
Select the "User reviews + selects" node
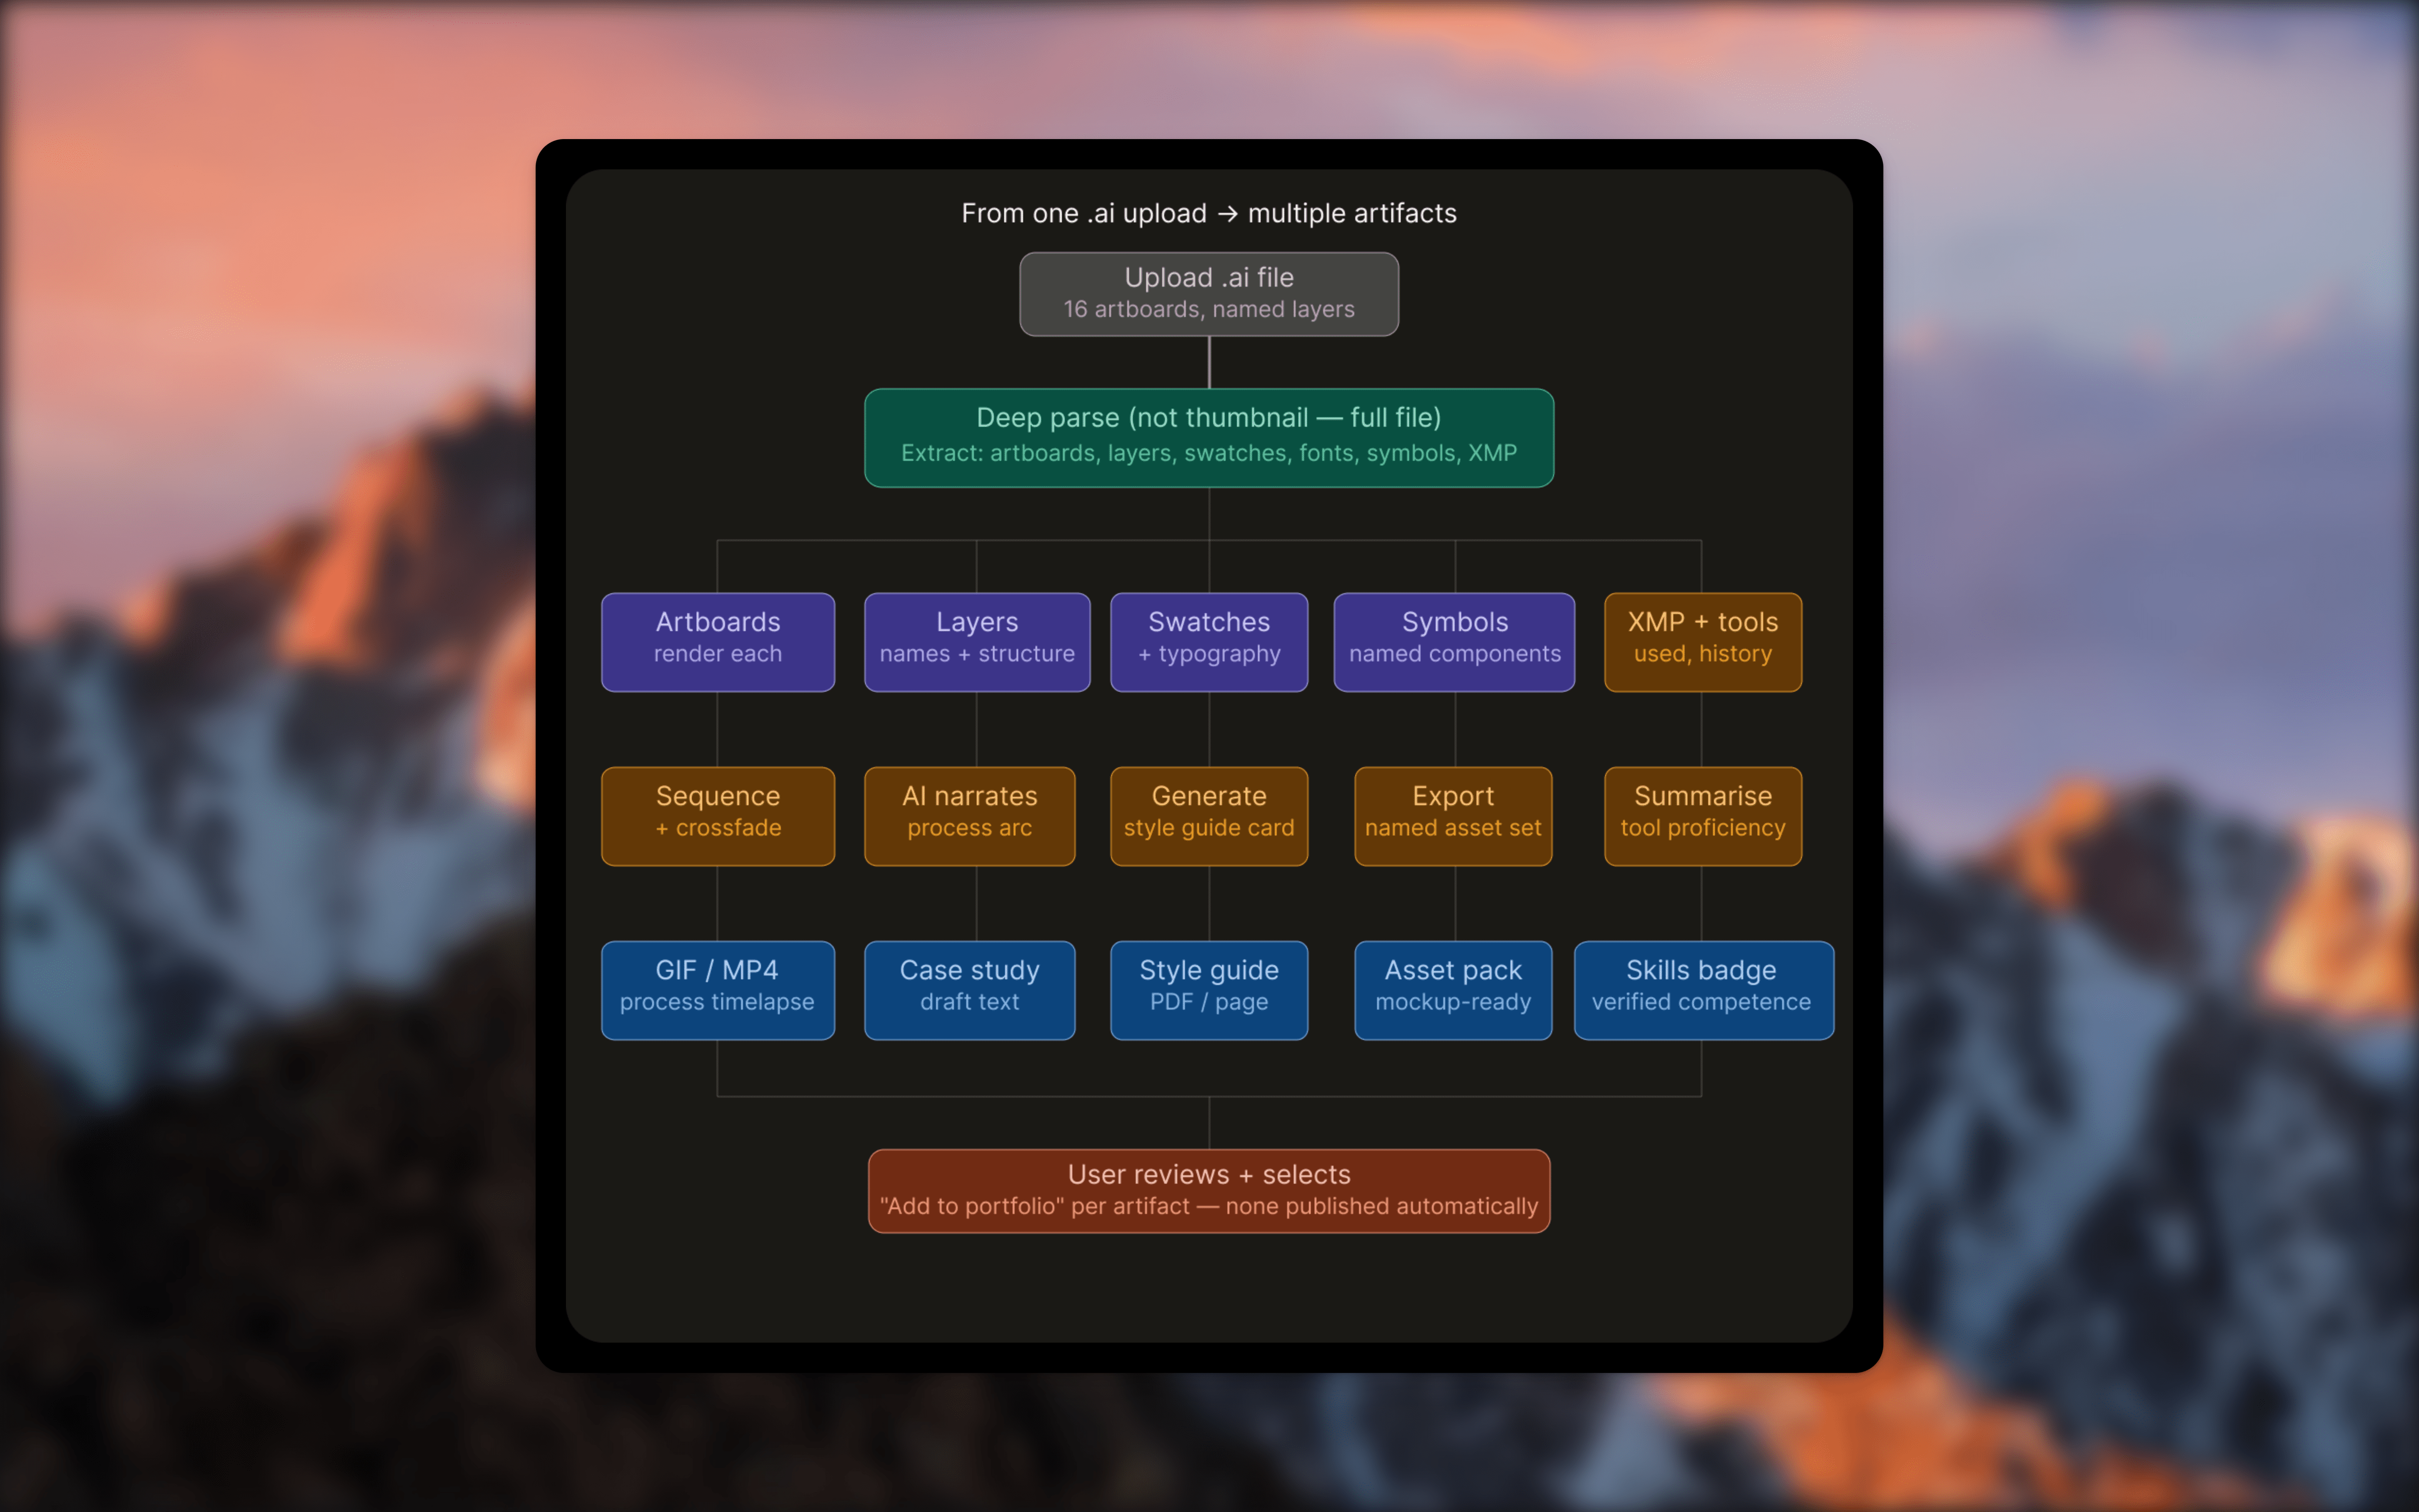[x=1209, y=1191]
